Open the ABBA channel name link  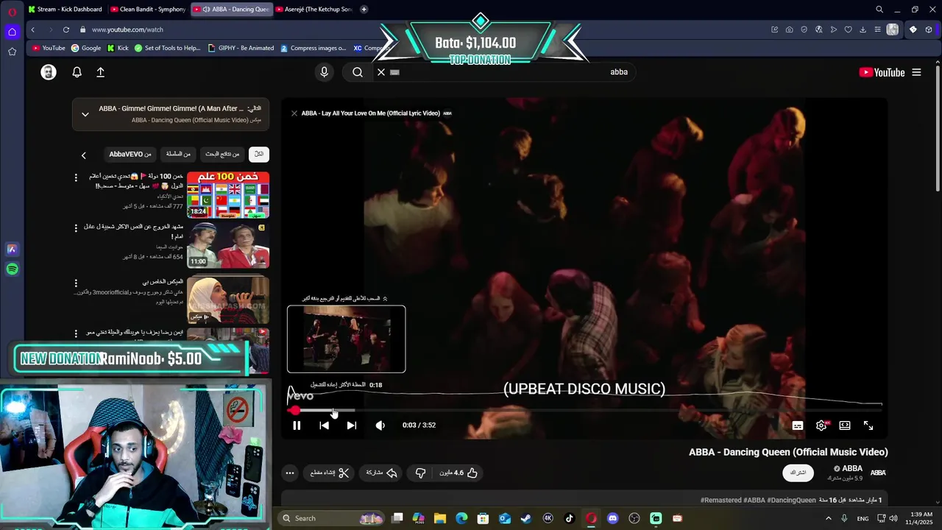(x=851, y=468)
